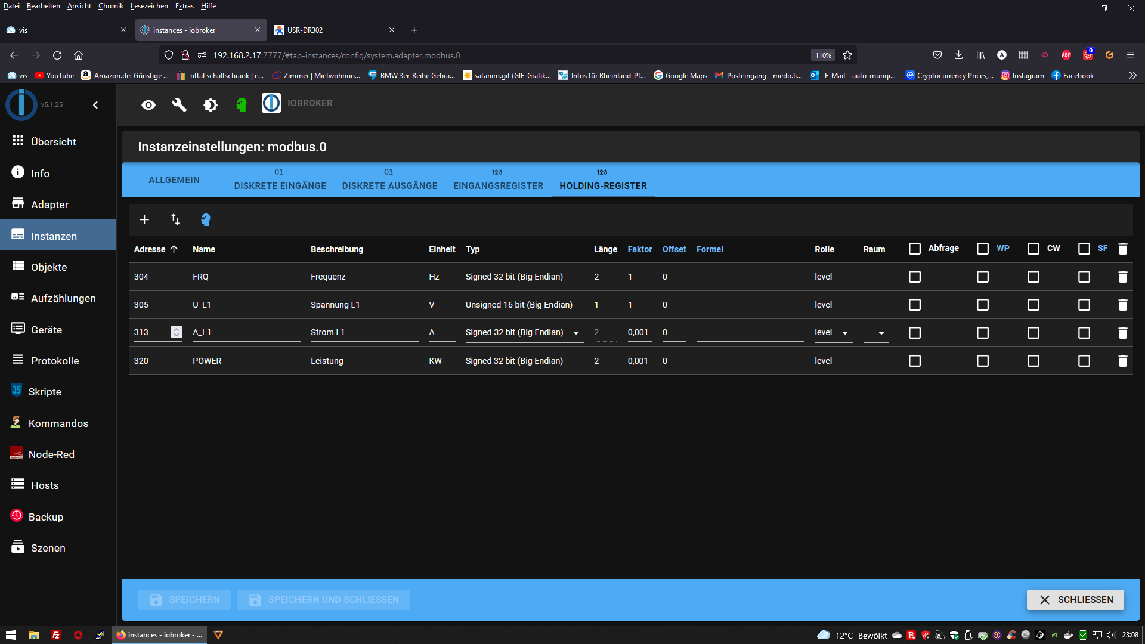Screen dimensions: 1145x644
Task: Delete the FRQ row with trash icon
Action: [x=1122, y=277]
